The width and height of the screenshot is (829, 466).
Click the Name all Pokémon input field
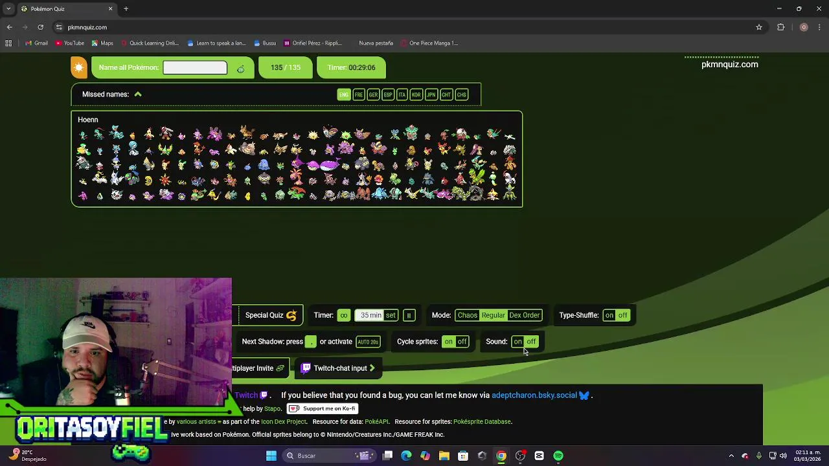coord(195,67)
